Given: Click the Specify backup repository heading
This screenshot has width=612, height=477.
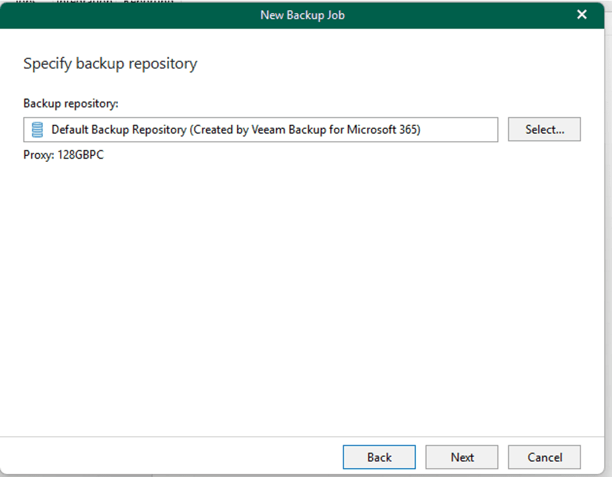Looking at the screenshot, I should (x=110, y=63).
